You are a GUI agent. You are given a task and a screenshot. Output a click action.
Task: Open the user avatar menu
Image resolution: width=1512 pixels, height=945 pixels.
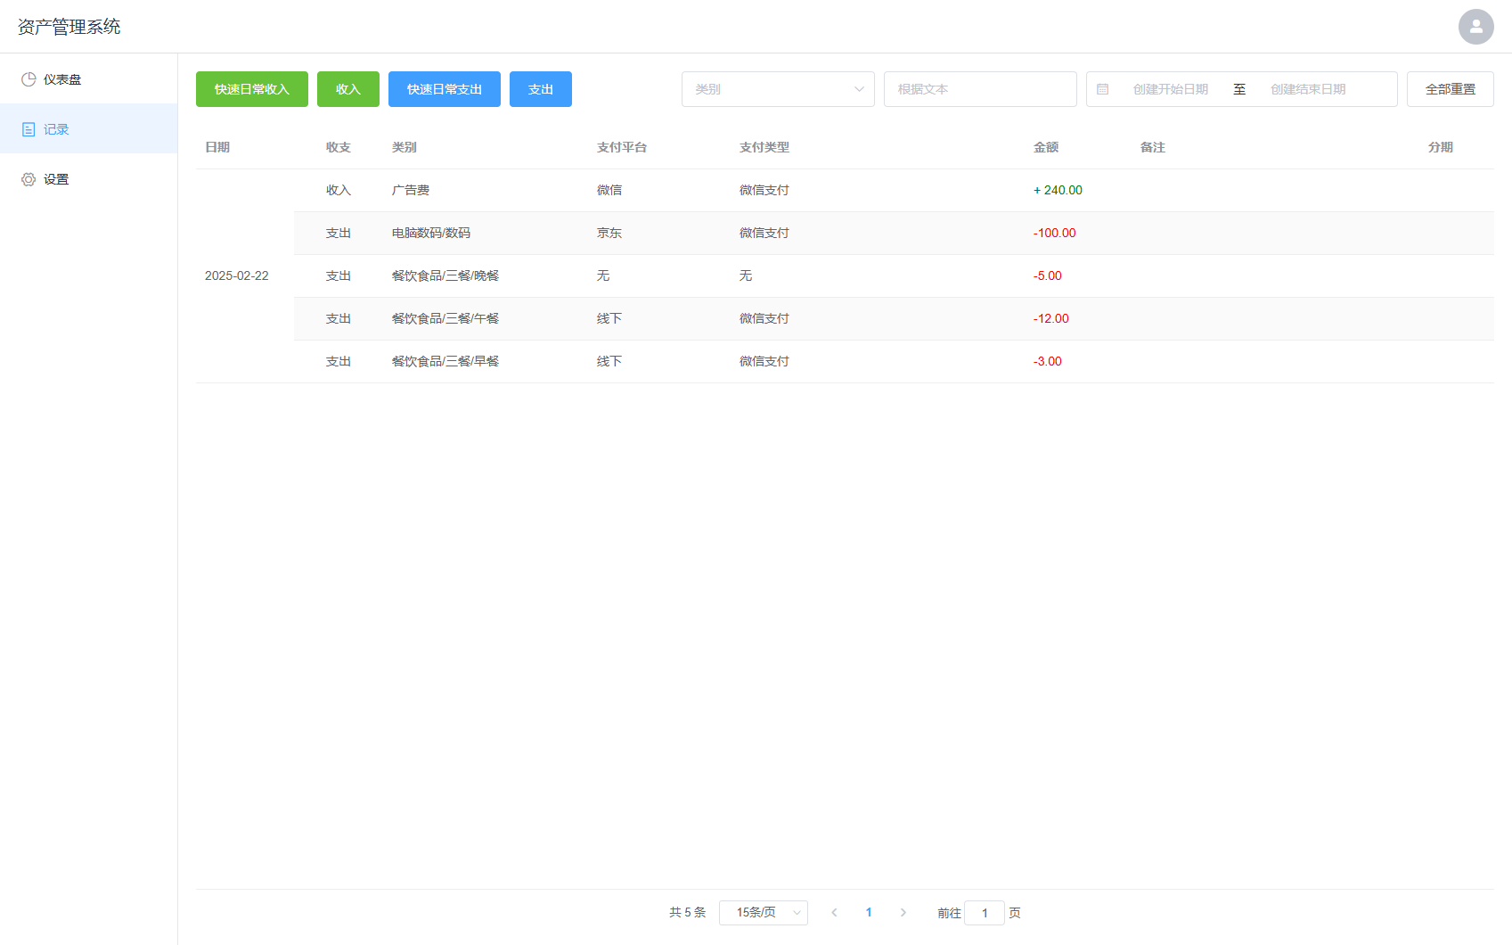tap(1475, 27)
